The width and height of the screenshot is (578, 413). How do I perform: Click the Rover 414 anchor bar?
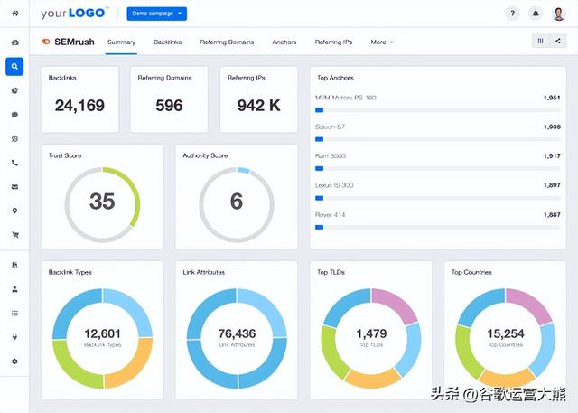tap(438, 227)
